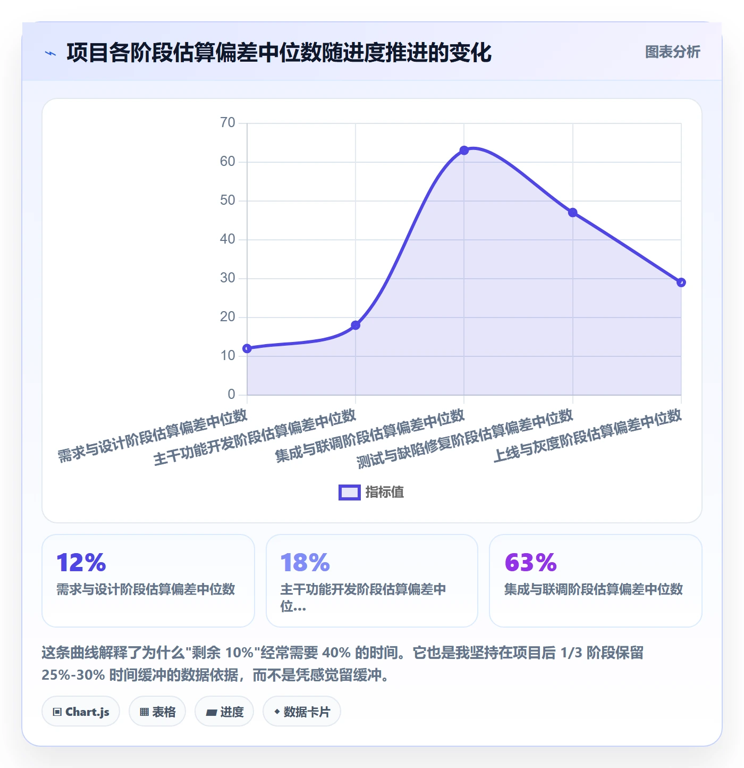Click x-axis label 集成与联调阶段估算偏差中位数
Image resolution: width=744 pixels, height=768 pixels.
click(x=370, y=436)
